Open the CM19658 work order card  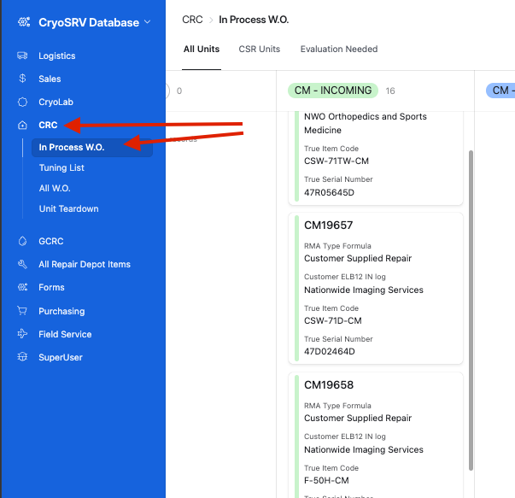tap(376, 436)
